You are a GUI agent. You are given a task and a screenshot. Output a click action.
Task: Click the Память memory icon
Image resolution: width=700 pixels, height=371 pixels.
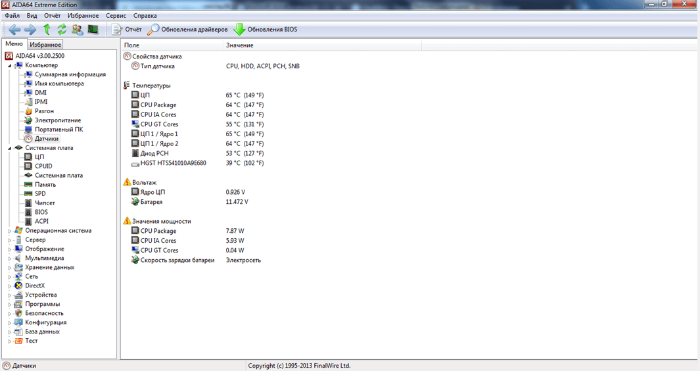pos(28,185)
